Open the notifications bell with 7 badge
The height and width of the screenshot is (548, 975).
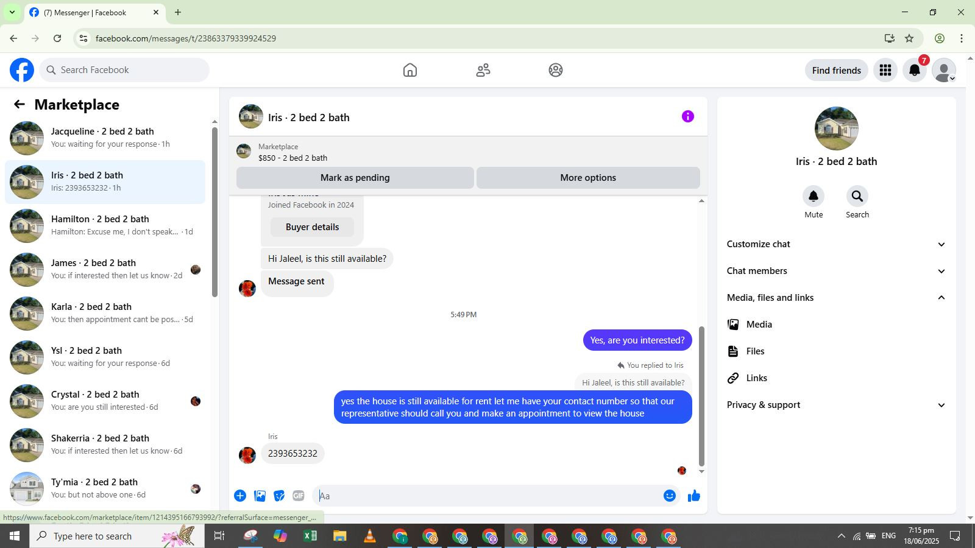click(915, 70)
